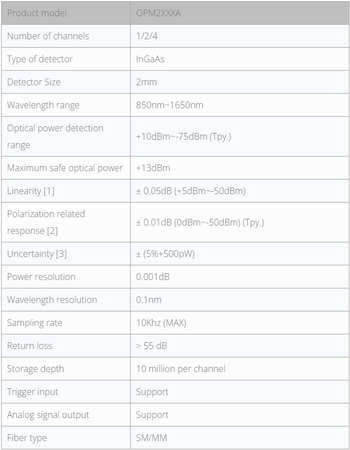Click the InGaAs detector type value
Viewport: 350px width, 450px height.
[x=150, y=59]
